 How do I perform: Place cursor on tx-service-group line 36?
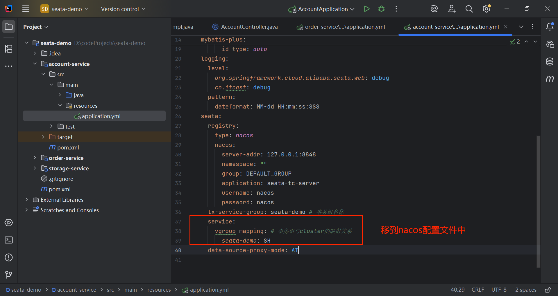[276, 212]
